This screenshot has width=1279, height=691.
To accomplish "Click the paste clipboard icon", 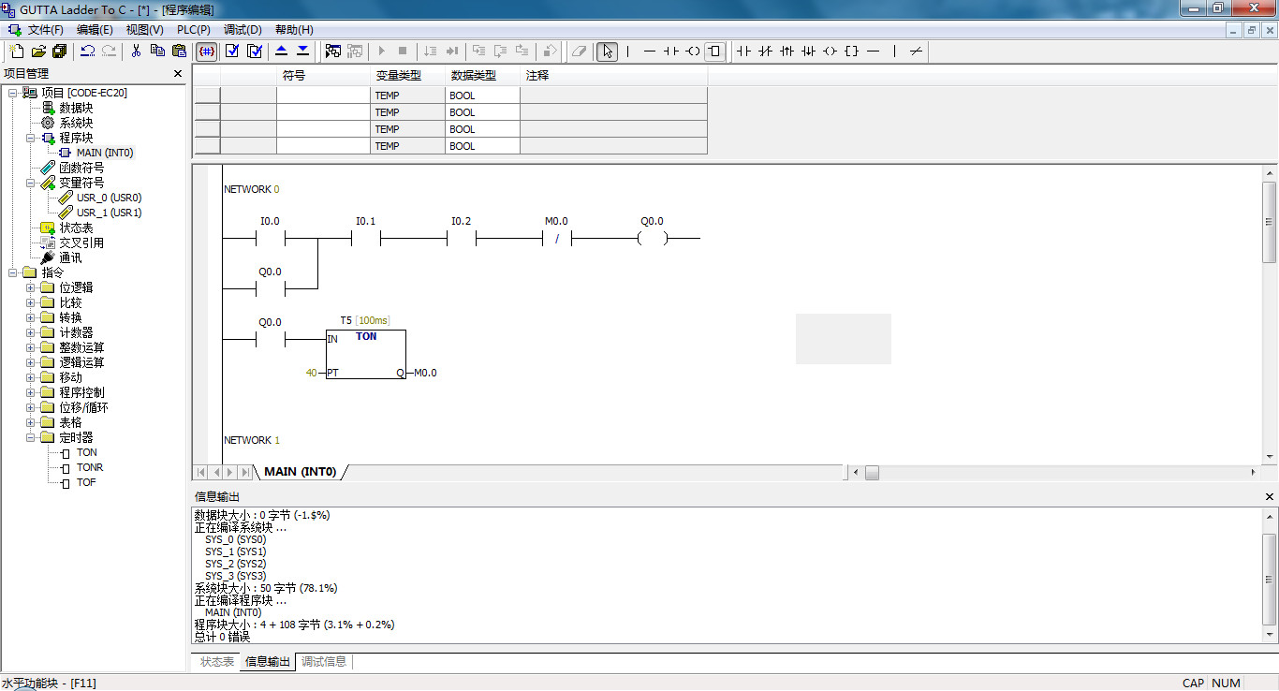I will [x=179, y=51].
